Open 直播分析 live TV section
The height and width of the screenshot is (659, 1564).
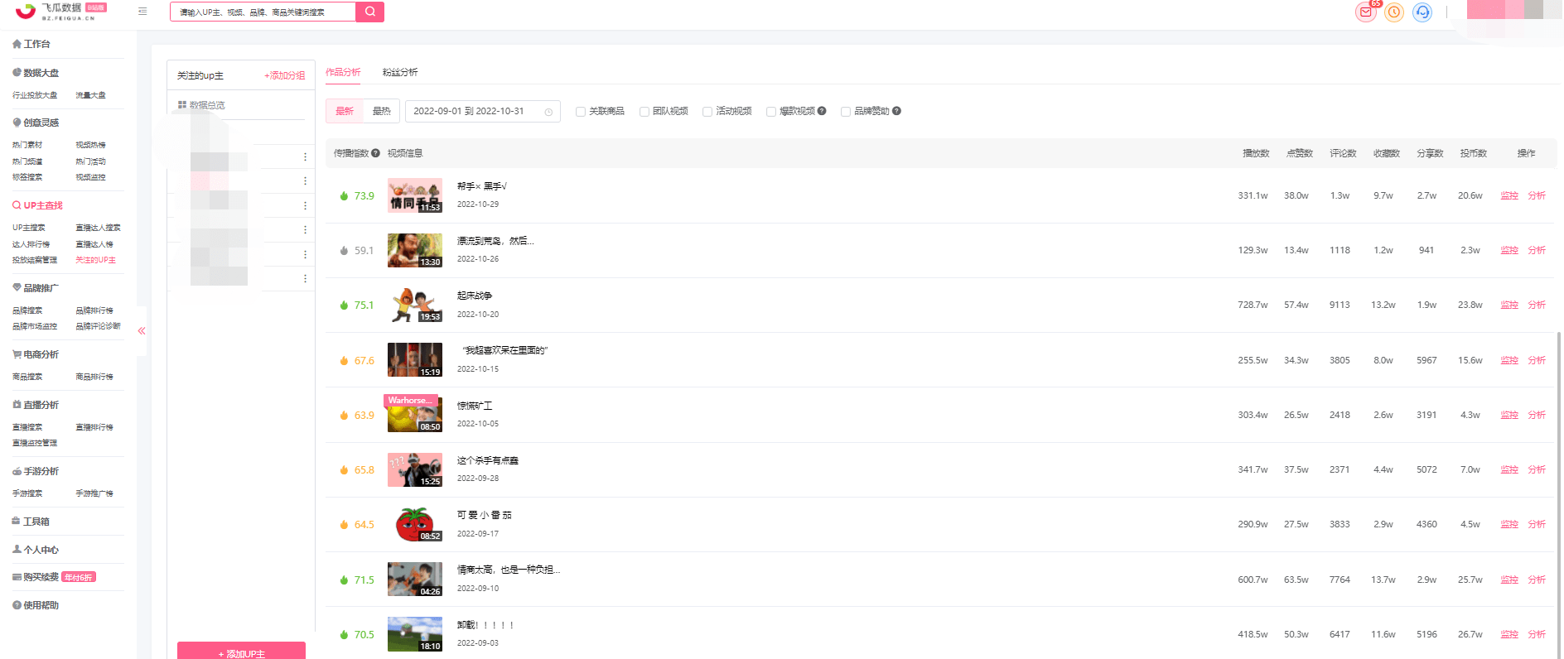36,405
